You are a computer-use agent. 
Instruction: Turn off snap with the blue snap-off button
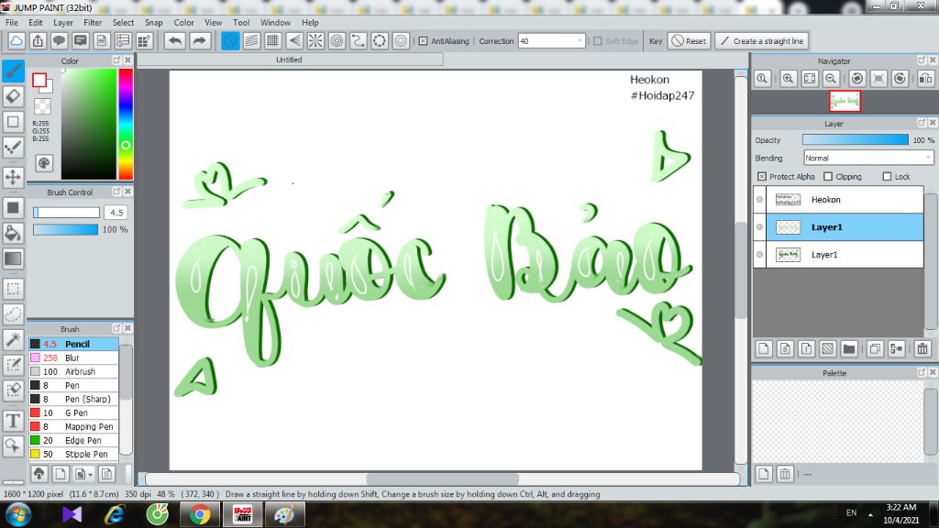[230, 40]
